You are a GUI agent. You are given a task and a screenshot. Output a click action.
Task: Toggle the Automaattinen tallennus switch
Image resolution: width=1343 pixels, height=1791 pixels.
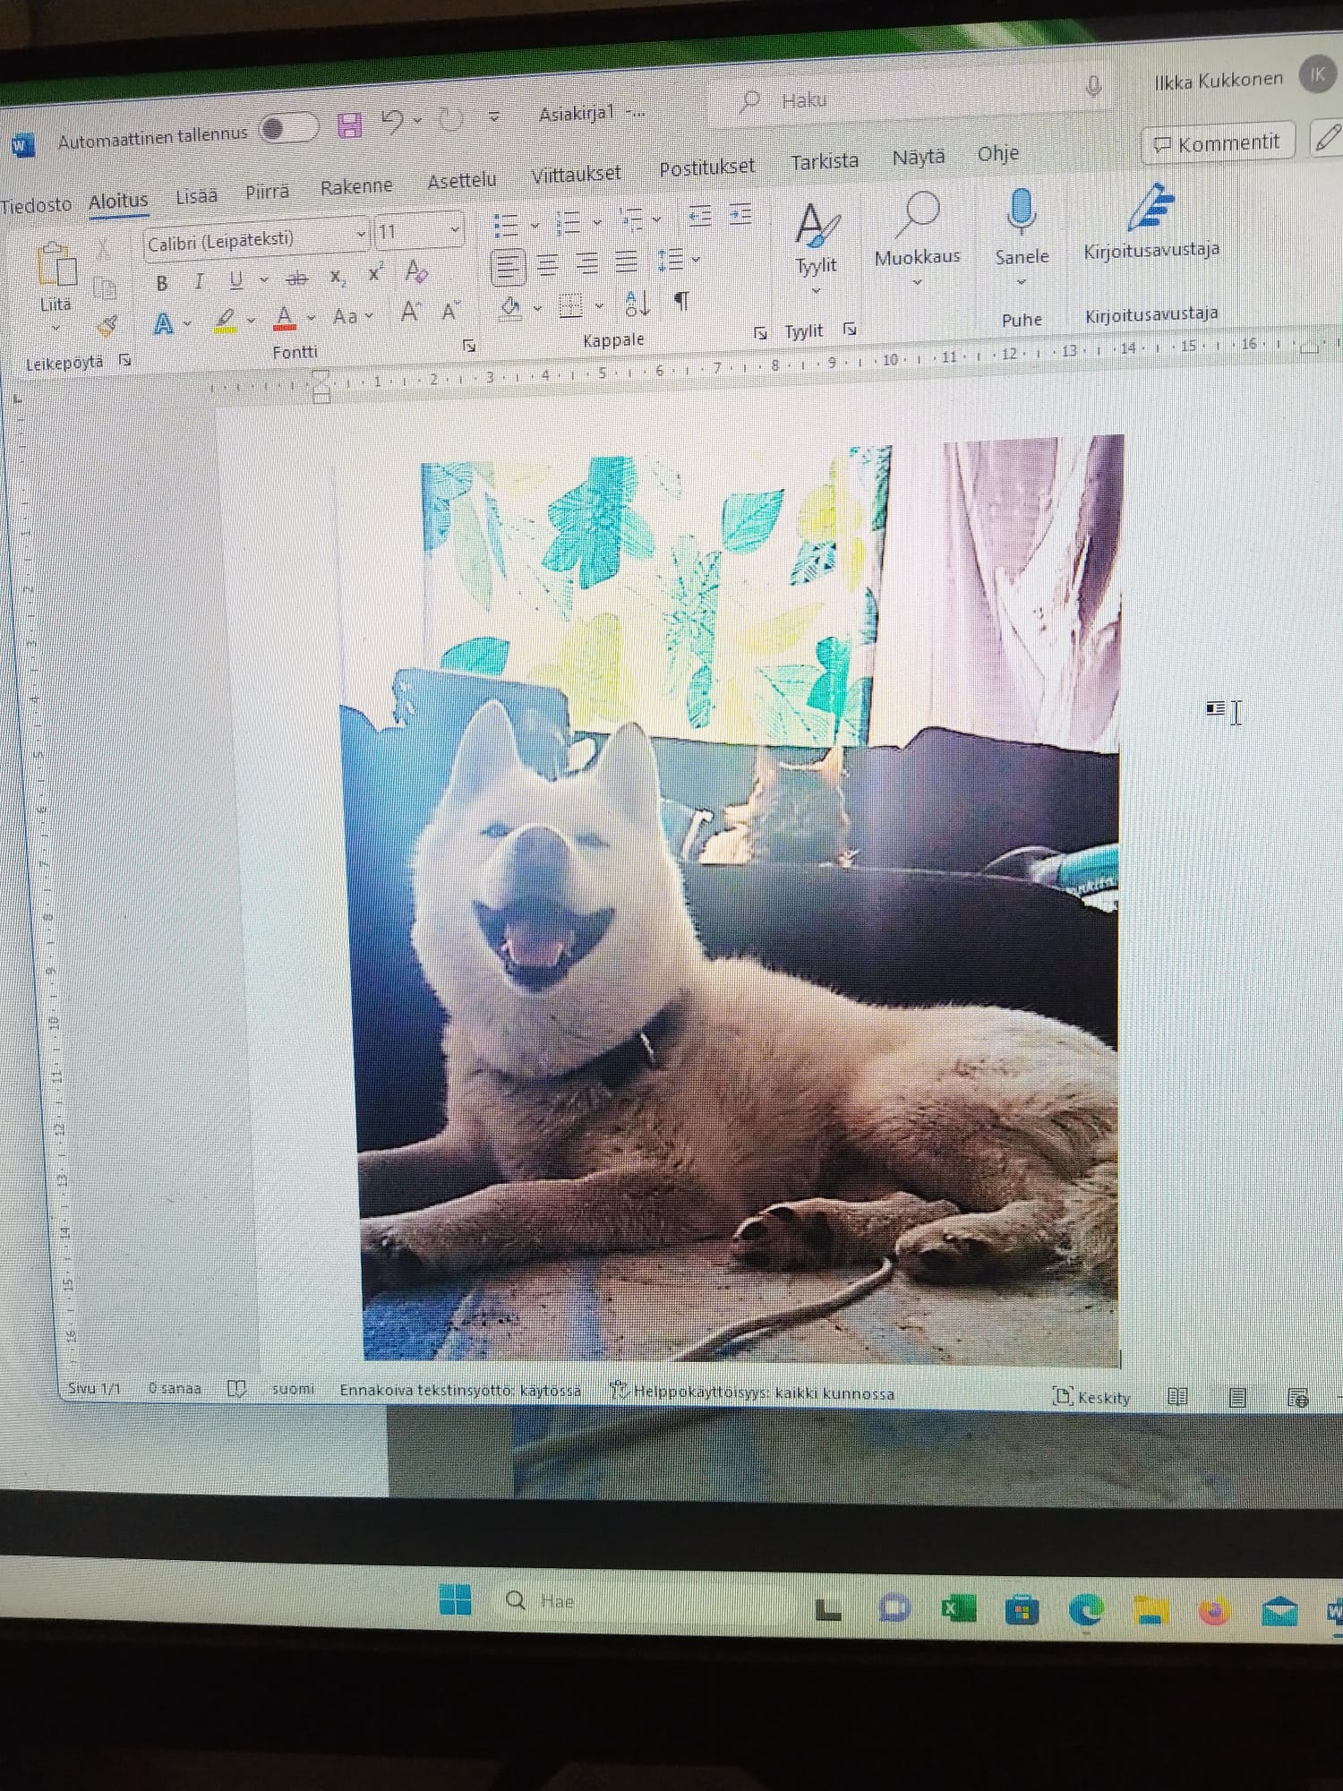288,129
